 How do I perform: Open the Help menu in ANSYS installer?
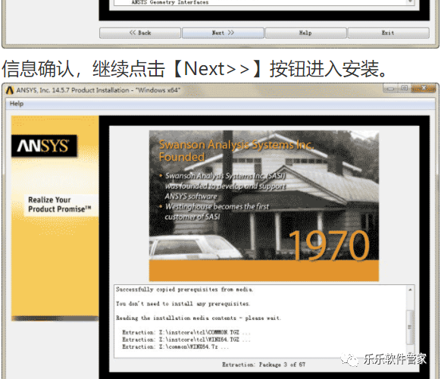coord(17,104)
